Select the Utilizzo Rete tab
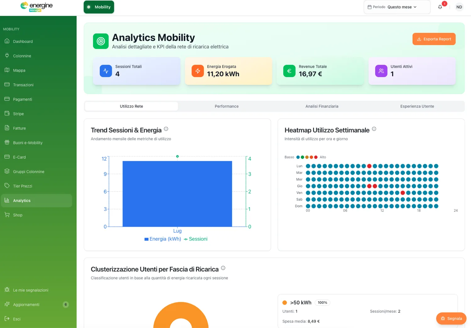Image resolution: width=471 pixels, height=328 pixels. [x=131, y=106]
